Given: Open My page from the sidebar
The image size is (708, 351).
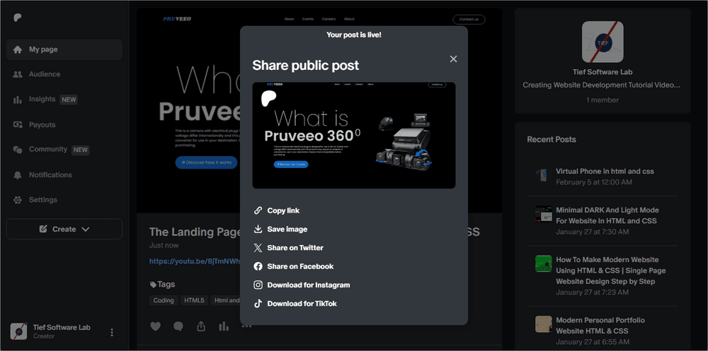Looking at the screenshot, I should pos(64,49).
